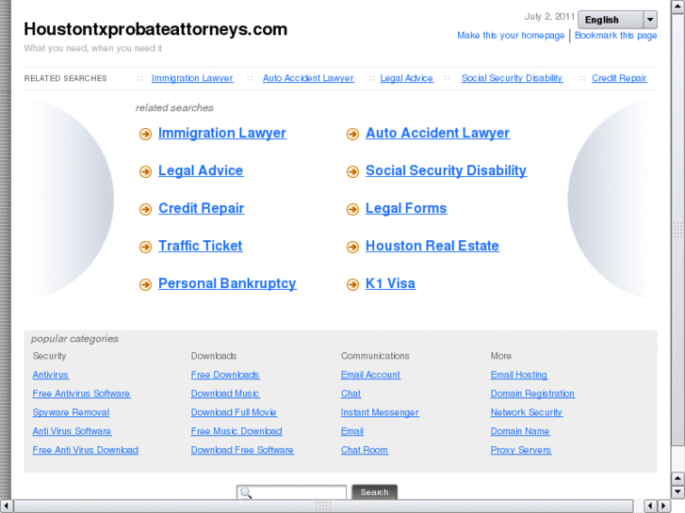Image resolution: width=685 pixels, height=513 pixels.
Task: Open the Download Full Movie link
Action: tap(234, 412)
